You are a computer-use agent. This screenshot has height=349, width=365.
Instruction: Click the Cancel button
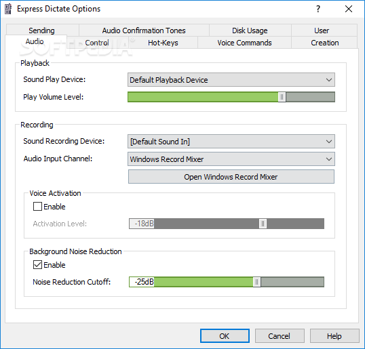pos(280,335)
